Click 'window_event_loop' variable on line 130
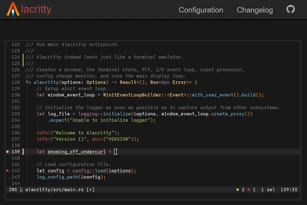The width and height of the screenshot is (307, 205). click(x=71, y=95)
